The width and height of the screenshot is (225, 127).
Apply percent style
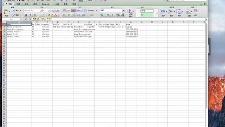coord(108,15)
